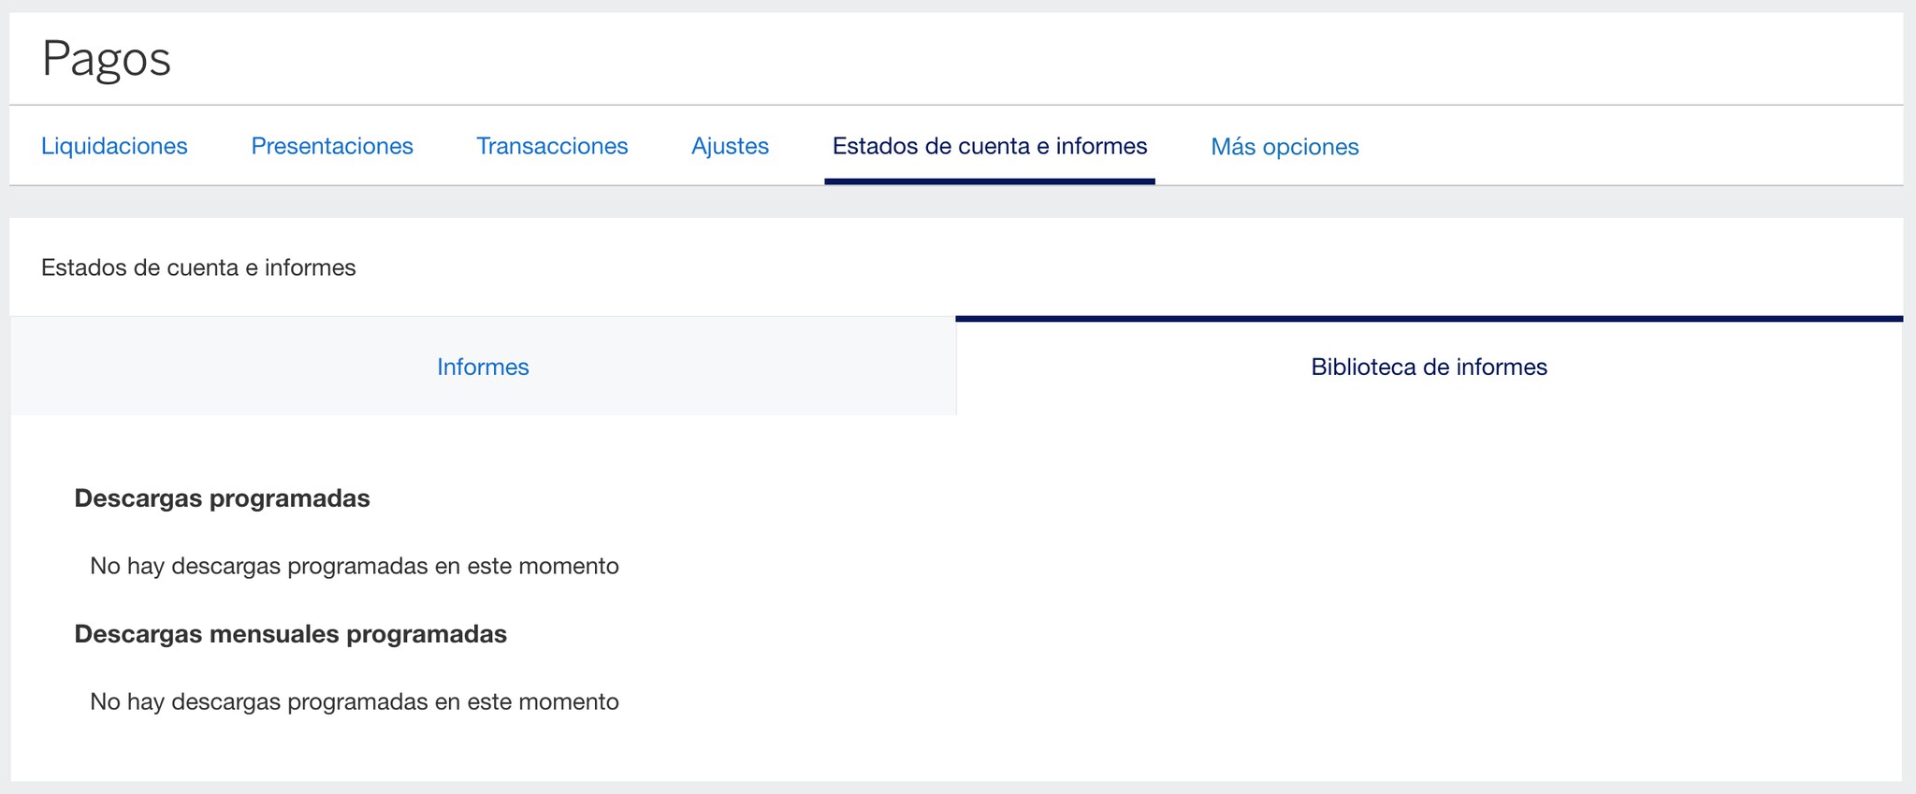Screen dimensions: 1916x794
Task: Click the Pagos page title
Action: click(106, 58)
